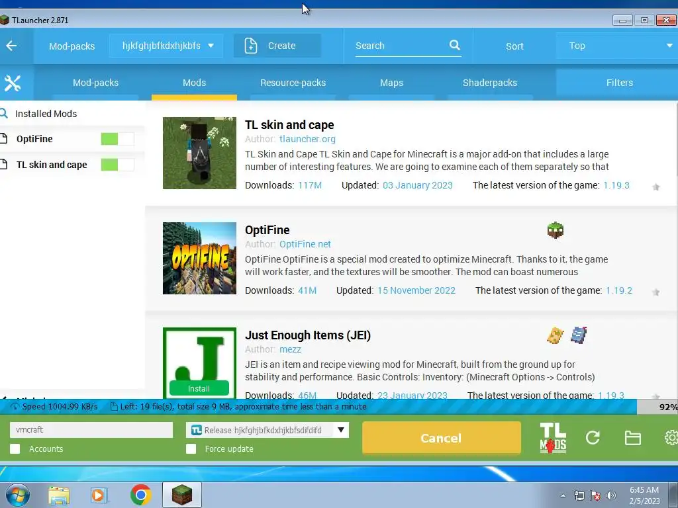Click the Installed Mods search magnifier
Image resolution: width=678 pixels, height=508 pixels.
click(4, 114)
